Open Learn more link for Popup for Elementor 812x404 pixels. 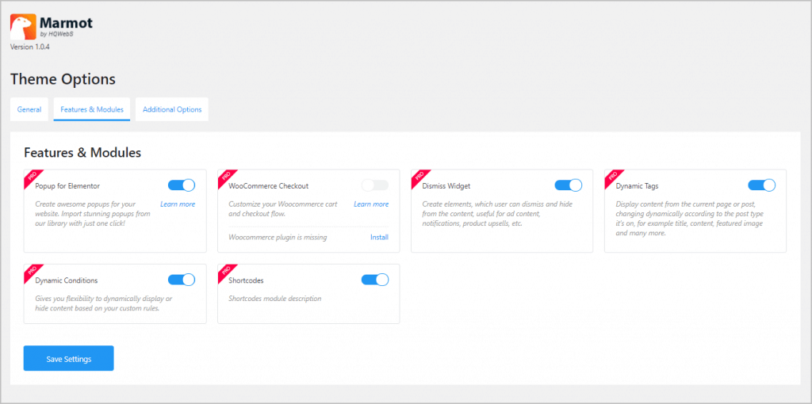click(x=178, y=204)
